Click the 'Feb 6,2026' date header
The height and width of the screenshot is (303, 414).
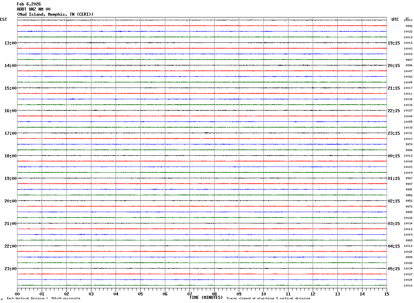[29, 4]
